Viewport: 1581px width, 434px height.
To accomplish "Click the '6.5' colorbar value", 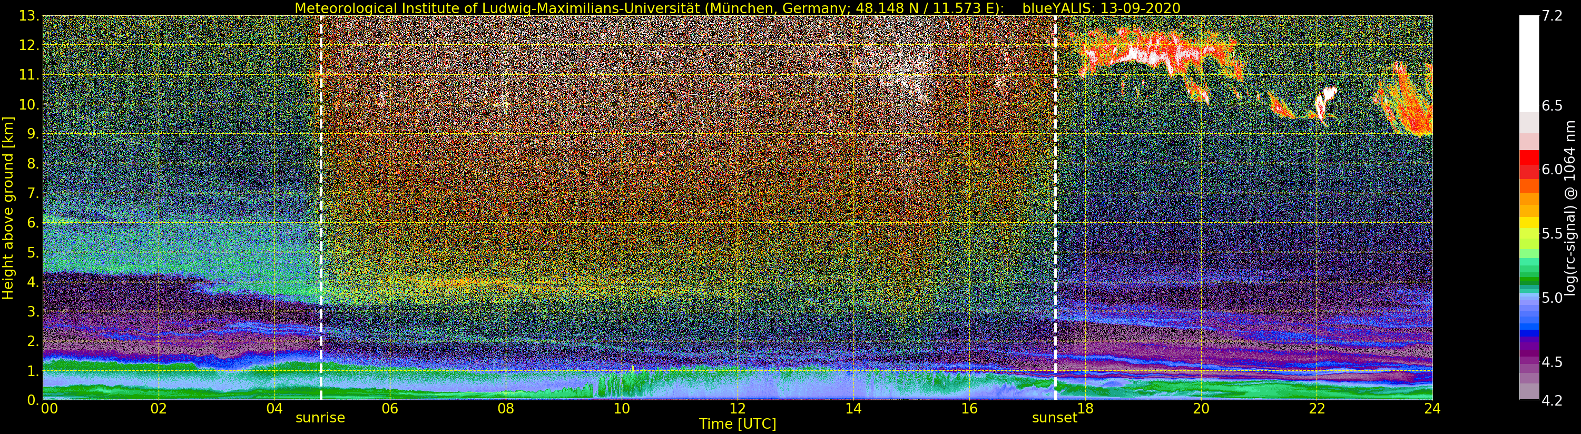I will tap(1552, 105).
